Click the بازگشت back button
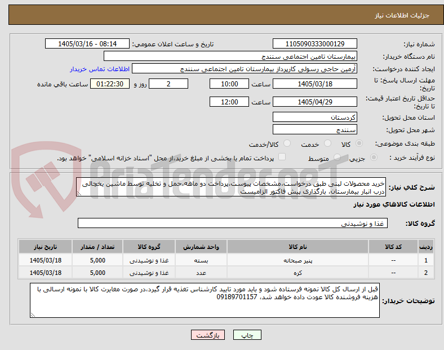 coord(208,335)
